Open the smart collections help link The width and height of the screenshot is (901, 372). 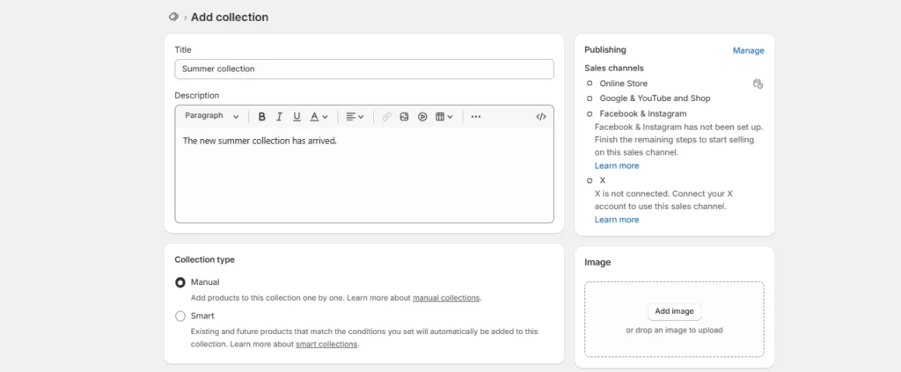pyautogui.click(x=326, y=344)
